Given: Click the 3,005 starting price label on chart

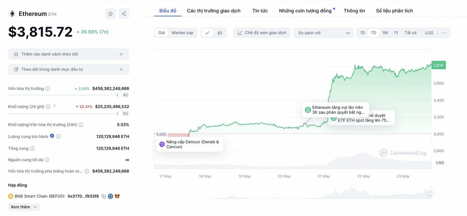Looking at the screenshot, I should (161, 134).
